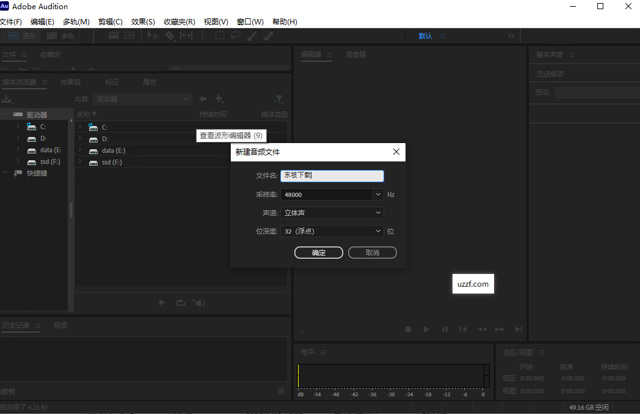Switch to Multitrack editor view

(60, 35)
